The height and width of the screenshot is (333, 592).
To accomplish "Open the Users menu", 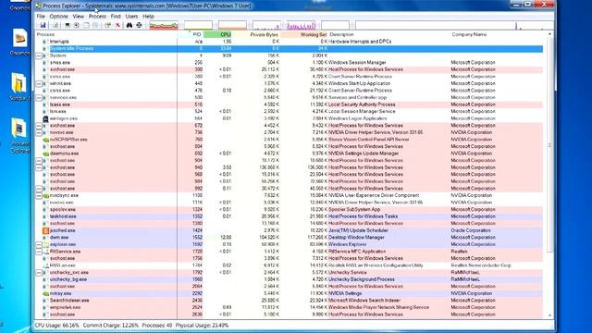I will coord(131,17).
